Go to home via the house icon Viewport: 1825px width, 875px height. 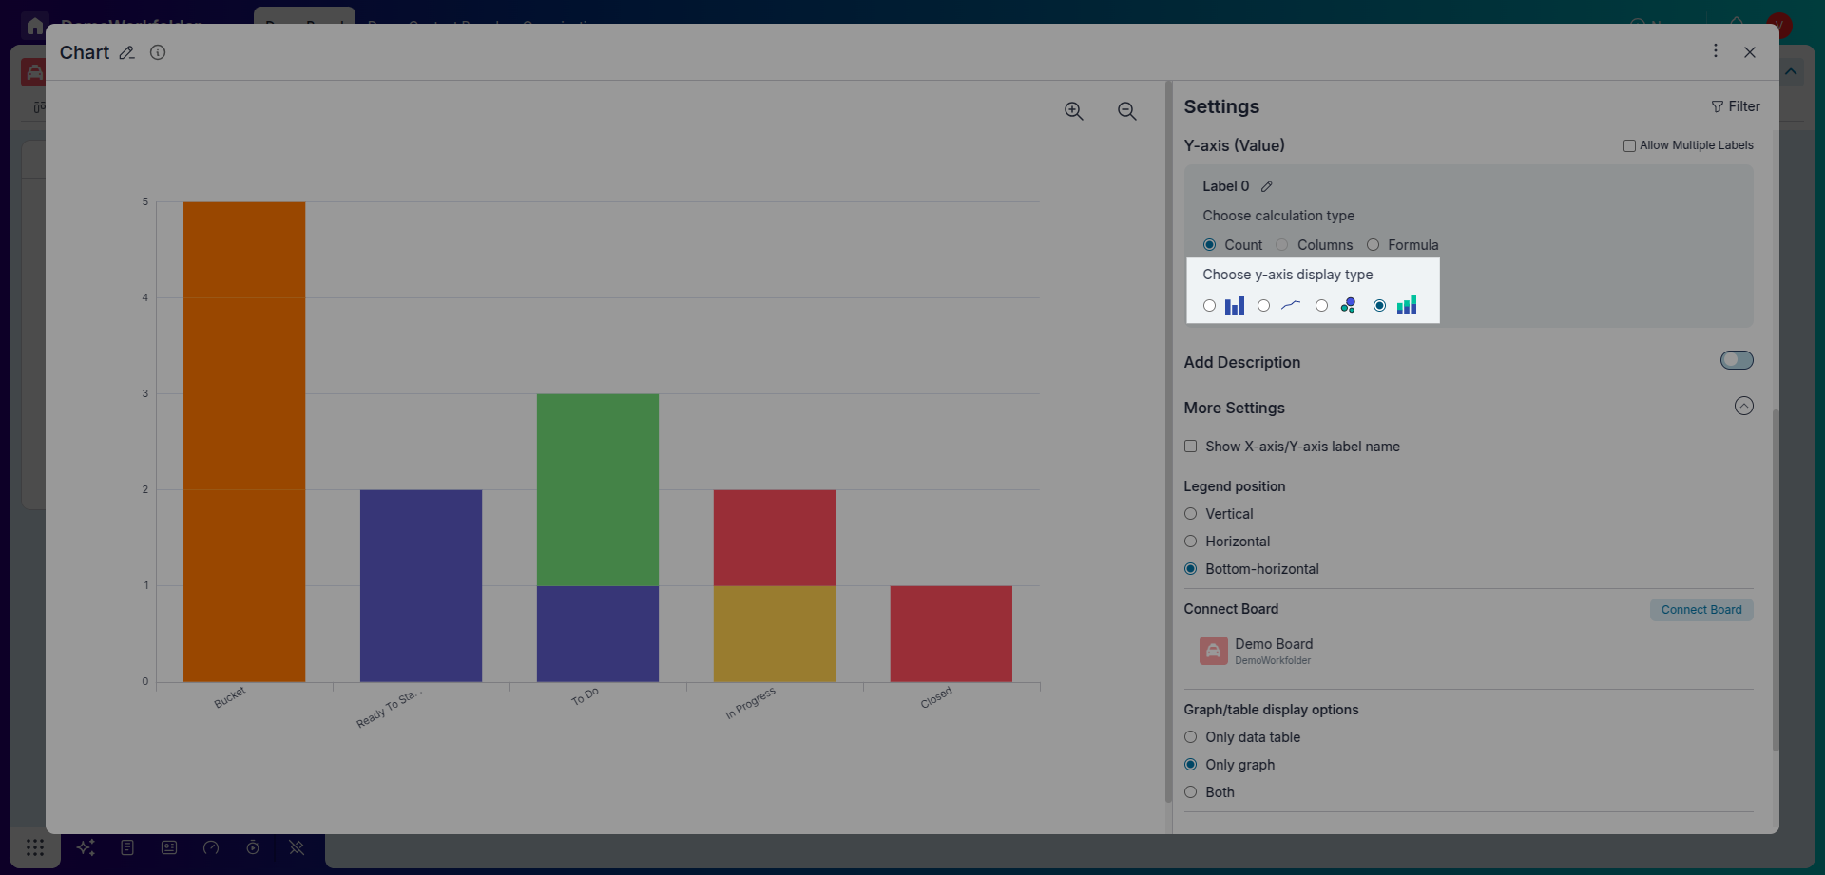(35, 26)
